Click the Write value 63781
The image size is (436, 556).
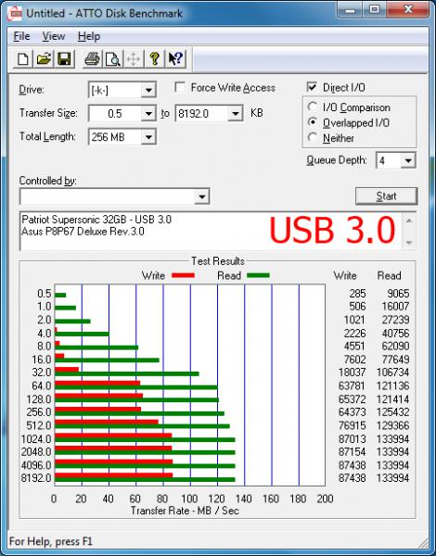(352, 385)
